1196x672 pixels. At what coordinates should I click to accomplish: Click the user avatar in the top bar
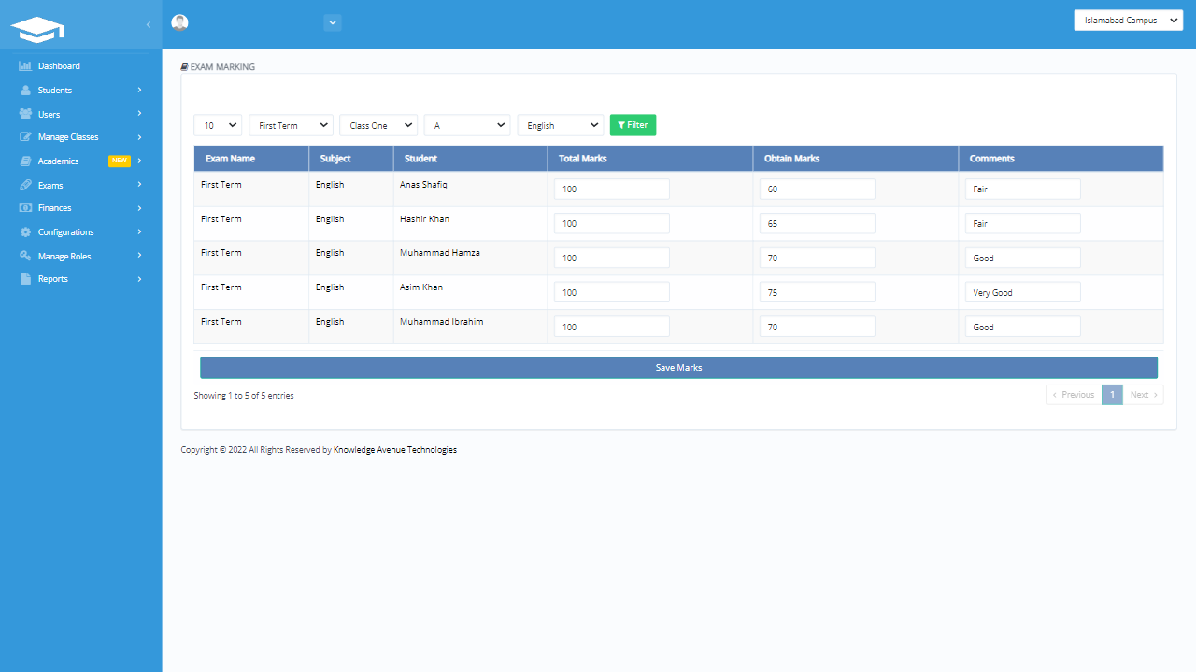click(178, 22)
